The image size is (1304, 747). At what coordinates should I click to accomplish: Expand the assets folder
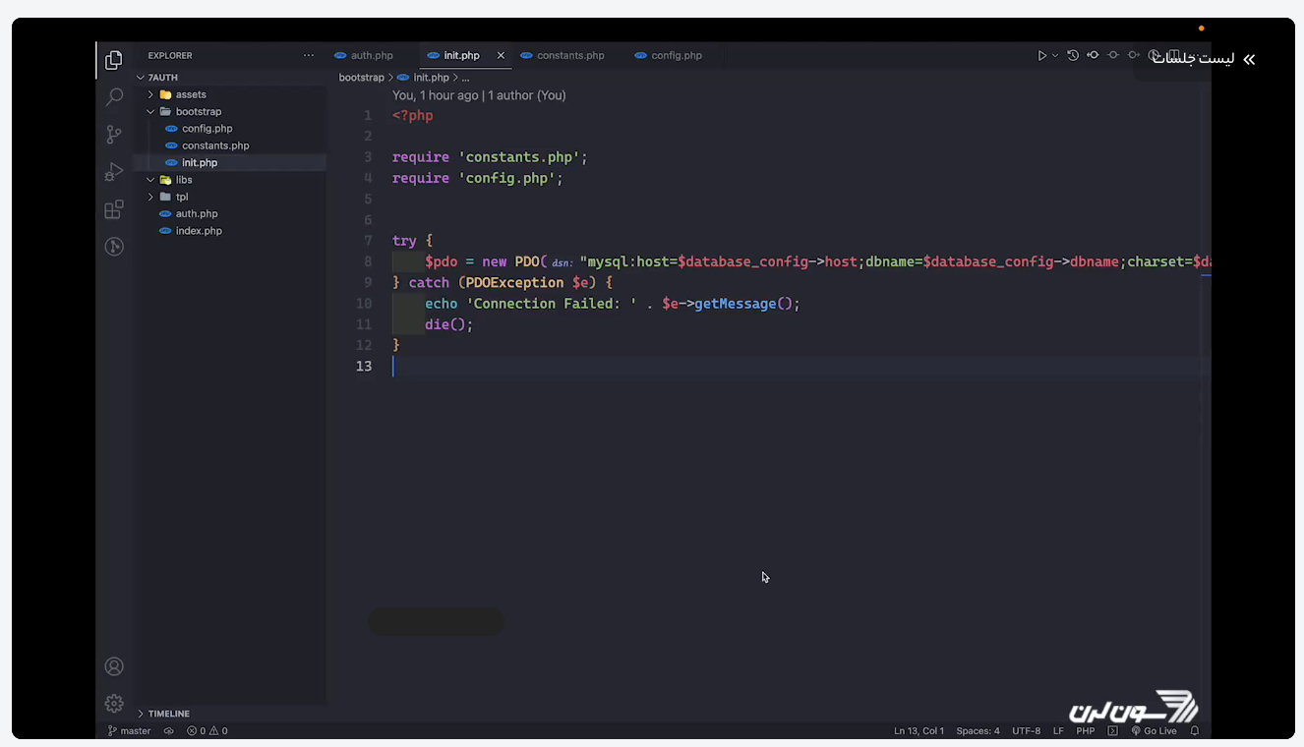point(151,94)
